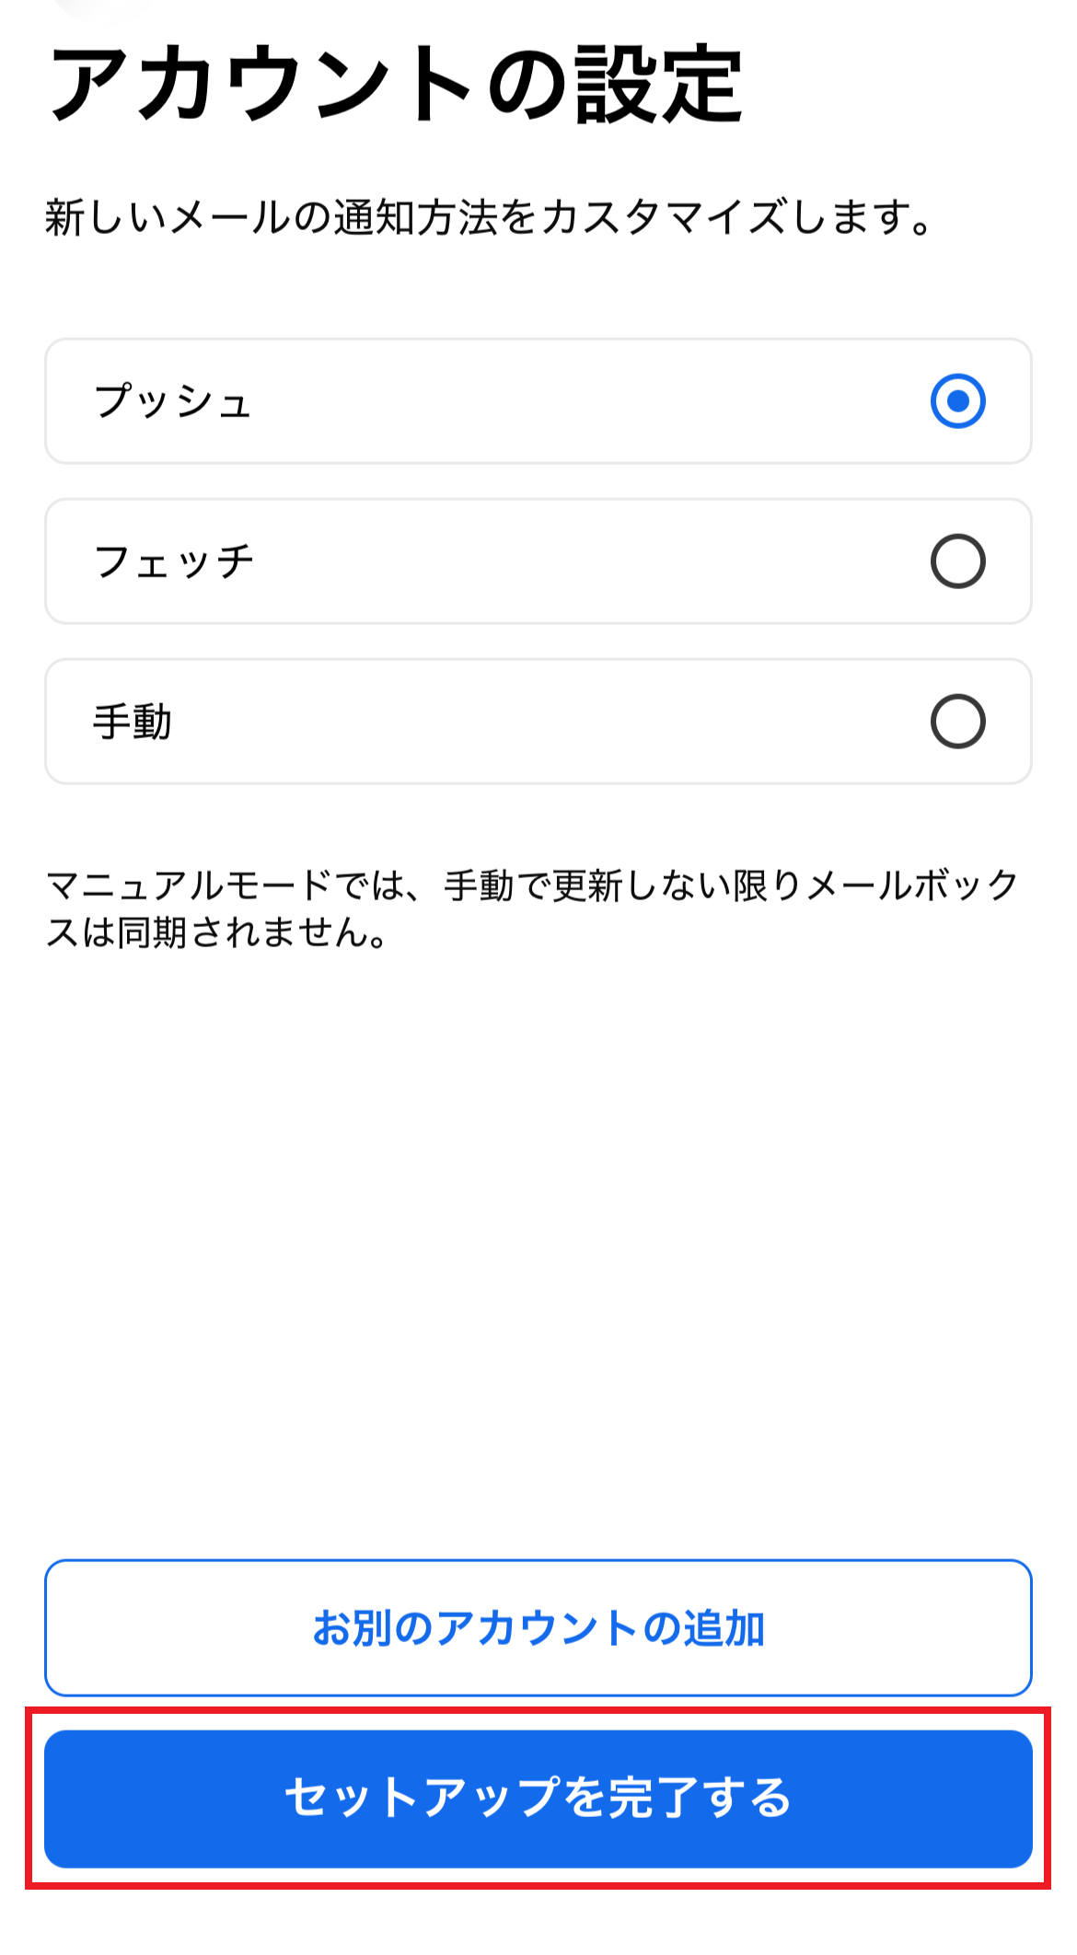Select the 手動 radio button
Screen dimensions: 1077x1955
coord(957,722)
